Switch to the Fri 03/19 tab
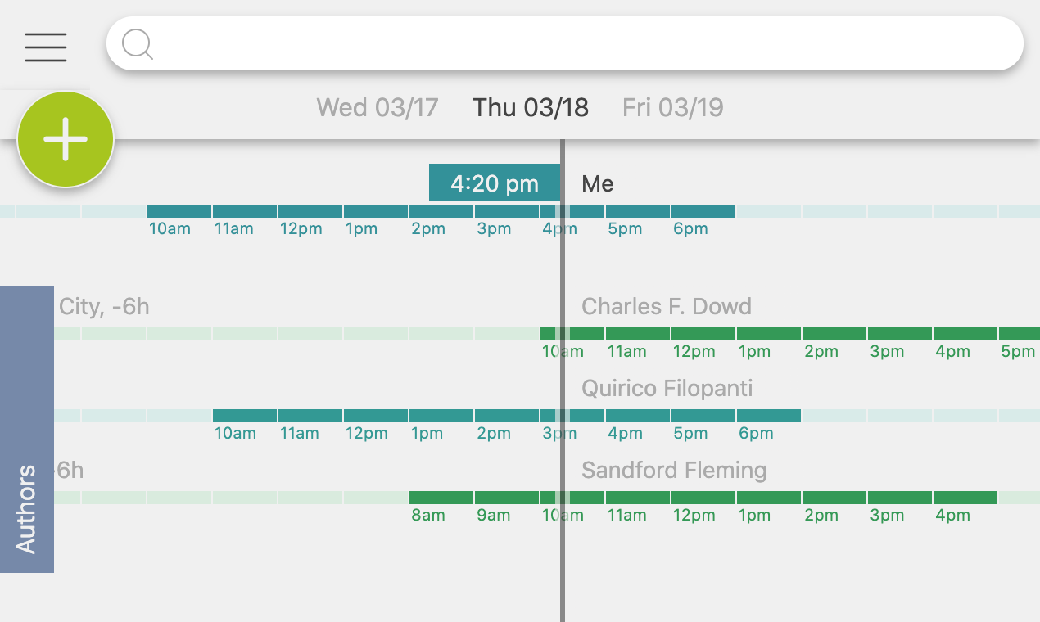 [x=672, y=107]
